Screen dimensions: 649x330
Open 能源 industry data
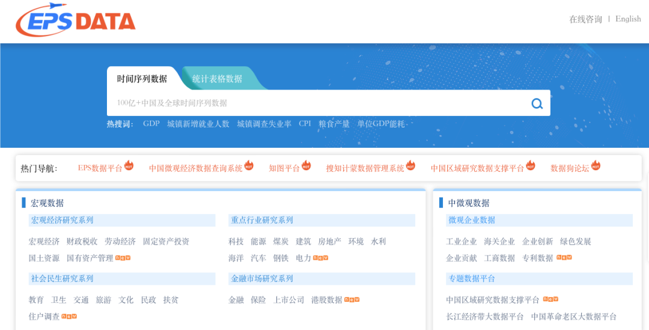point(258,242)
